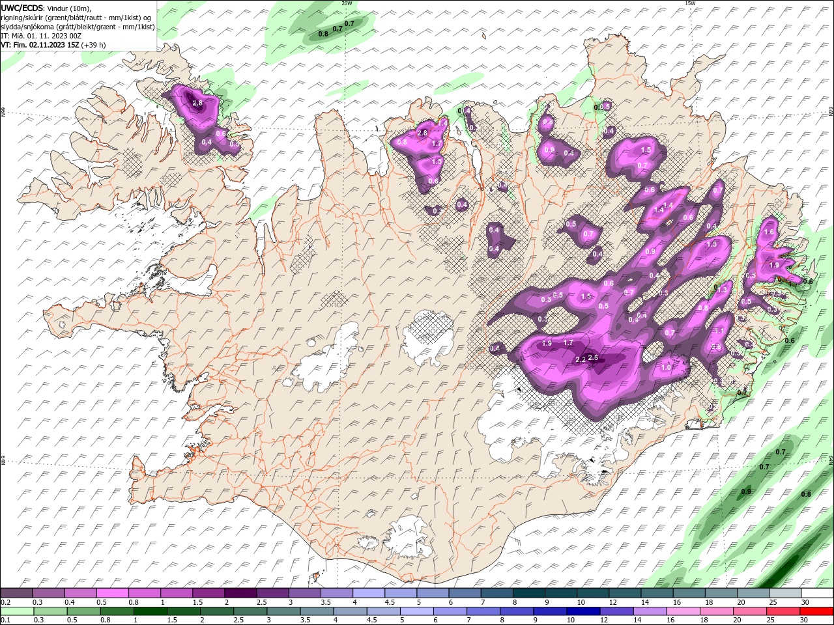
Task: Click the 1.0 precipitation value on the map
Action: [x=666, y=367]
